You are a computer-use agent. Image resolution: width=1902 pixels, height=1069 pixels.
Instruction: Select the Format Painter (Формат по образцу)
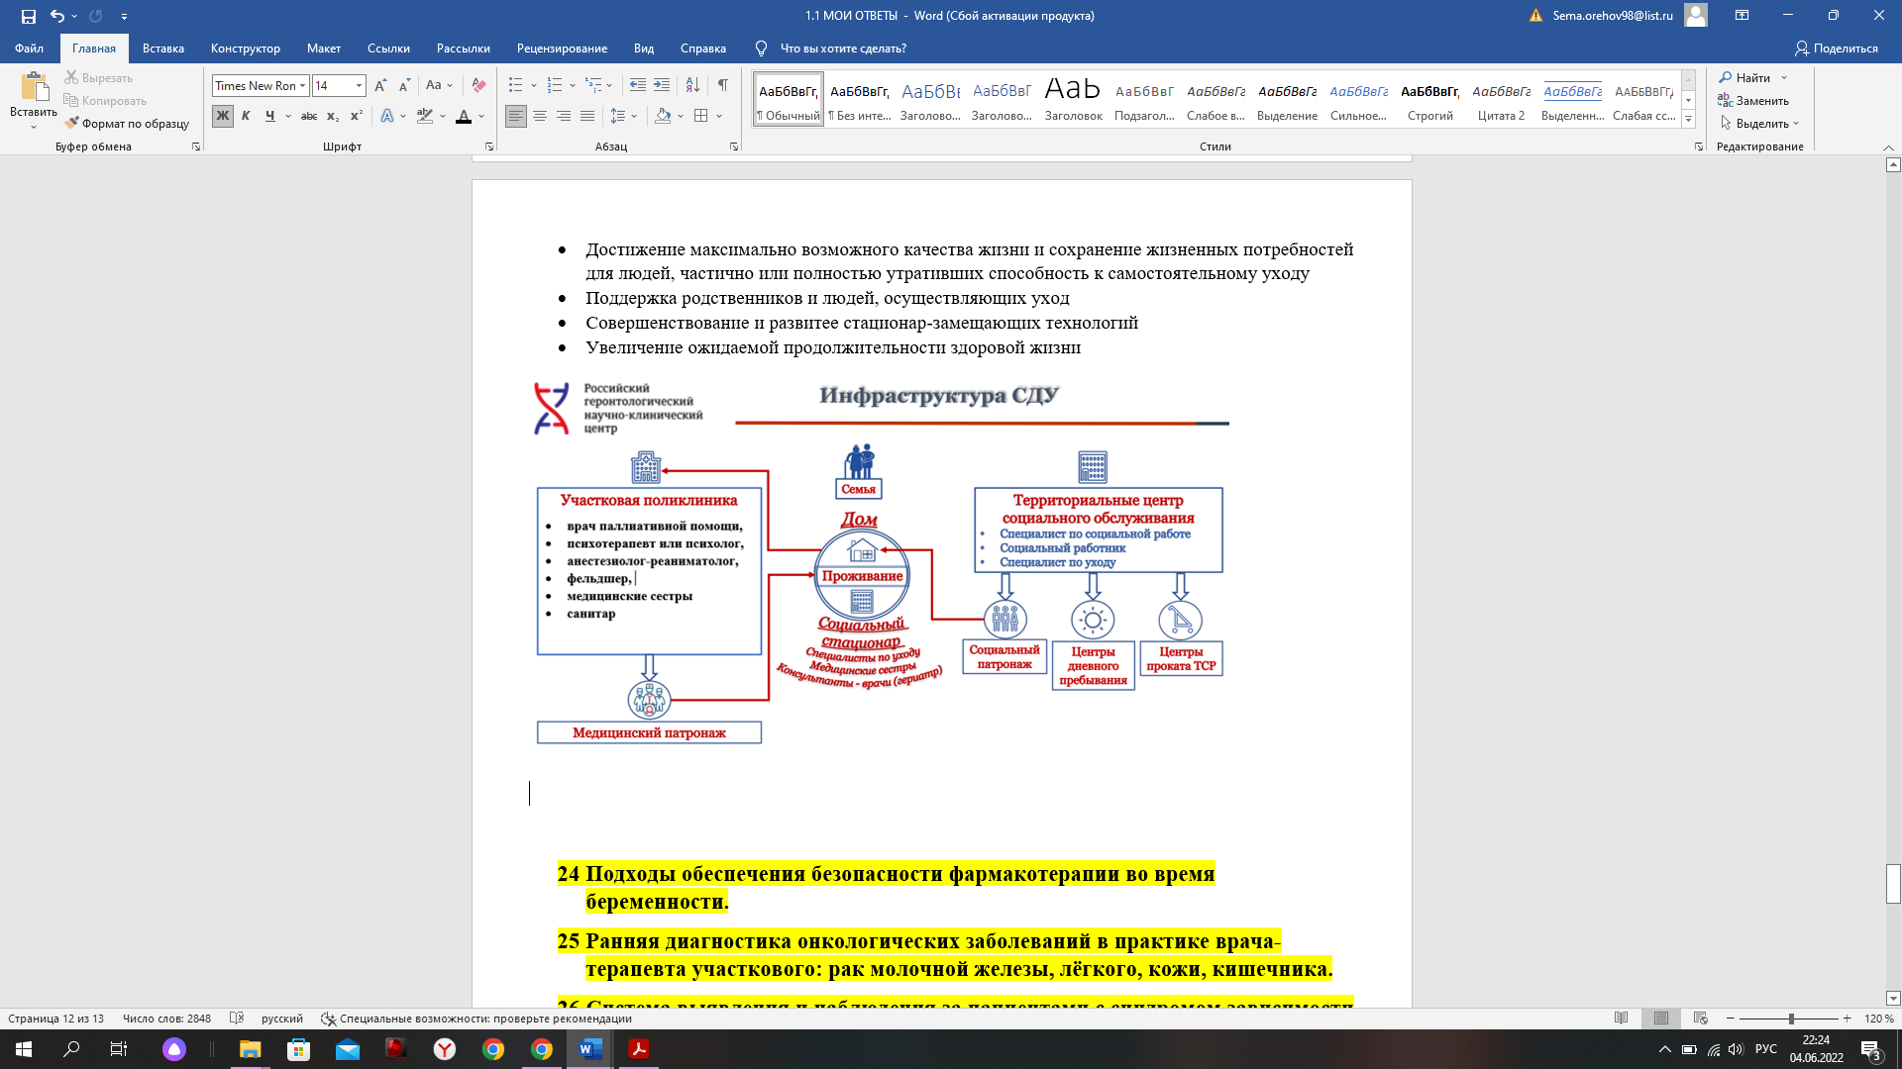[127, 124]
